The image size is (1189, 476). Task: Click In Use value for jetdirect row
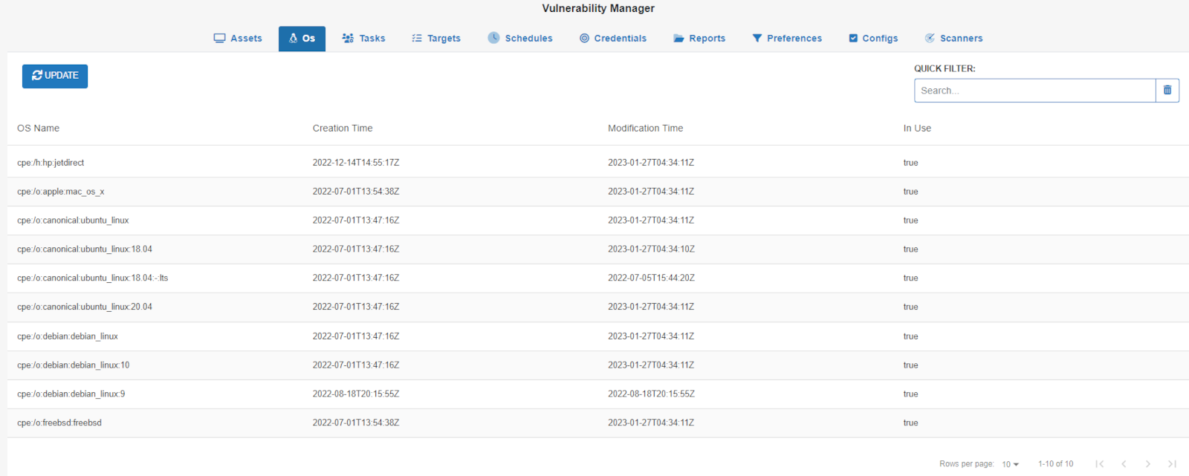pos(910,163)
